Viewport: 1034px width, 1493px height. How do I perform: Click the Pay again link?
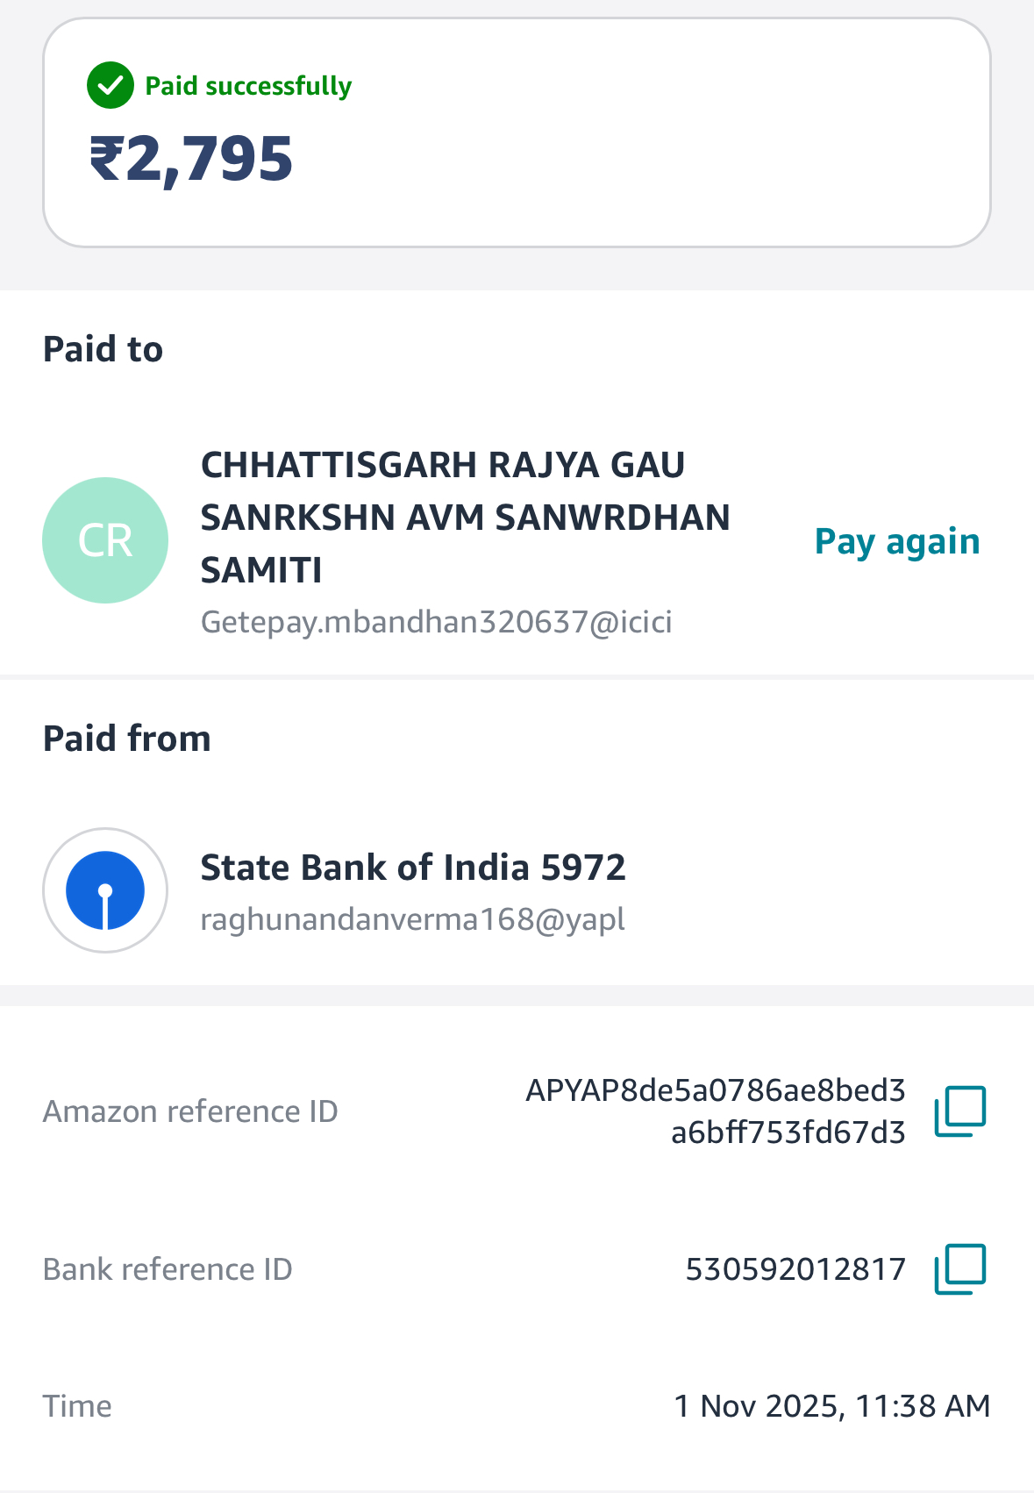click(x=896, y=542)
